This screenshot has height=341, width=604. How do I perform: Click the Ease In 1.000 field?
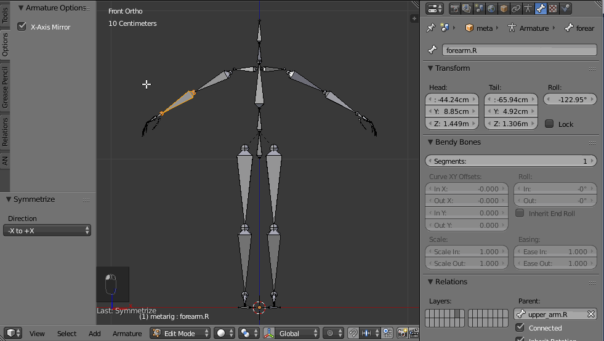555,252
